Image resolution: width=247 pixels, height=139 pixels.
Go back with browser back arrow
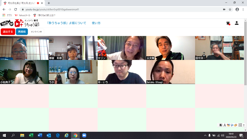4,9
